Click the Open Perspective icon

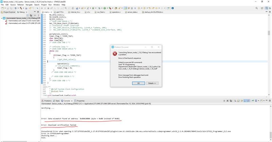point(262,8)
